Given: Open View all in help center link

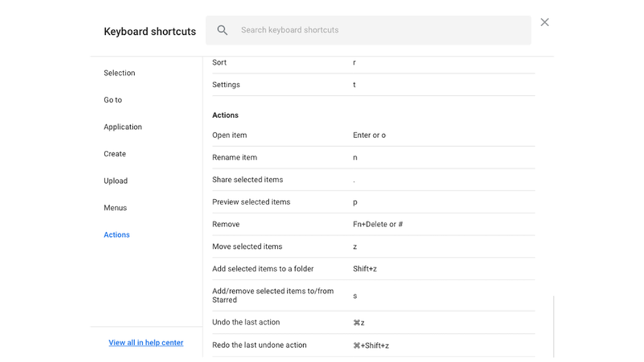Looking at the screenshot, I should (146, 343).
